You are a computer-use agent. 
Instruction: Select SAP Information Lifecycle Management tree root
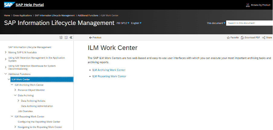pos(30,47)
